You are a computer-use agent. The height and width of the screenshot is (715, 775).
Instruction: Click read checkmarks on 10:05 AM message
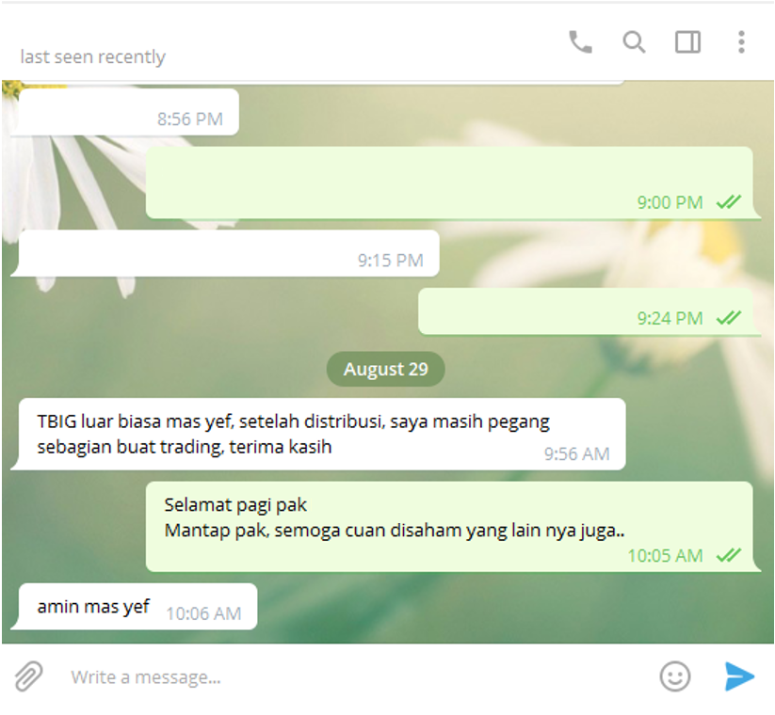tap(729, 555)
